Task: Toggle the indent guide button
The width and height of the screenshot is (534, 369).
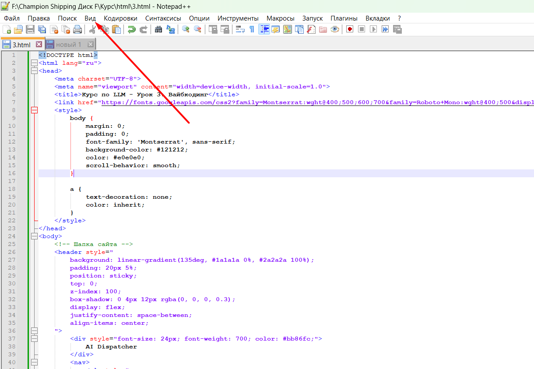Action: pyautogui.click(x=264, y=29)
